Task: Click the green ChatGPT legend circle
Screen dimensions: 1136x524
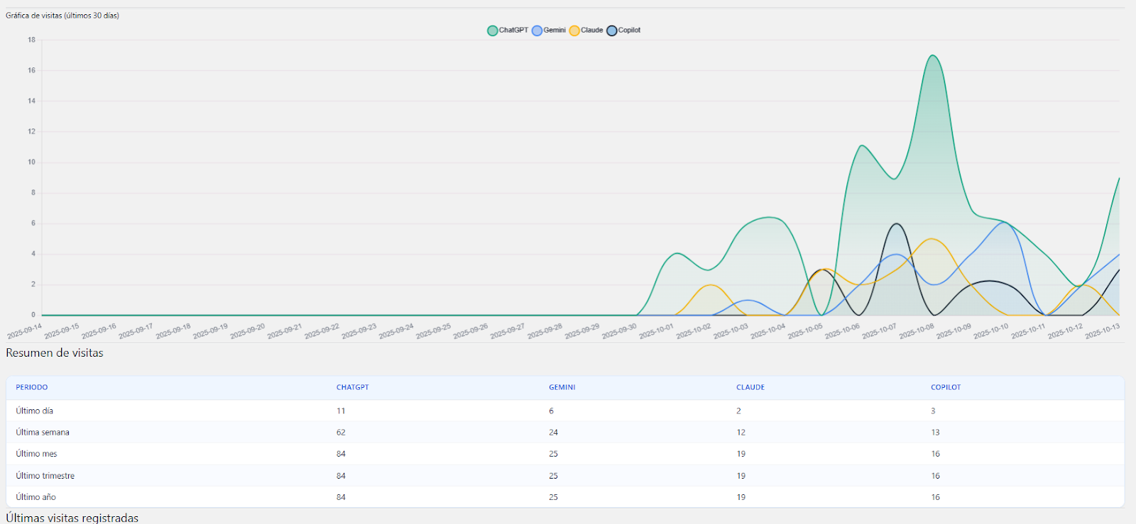Action: 492,30
